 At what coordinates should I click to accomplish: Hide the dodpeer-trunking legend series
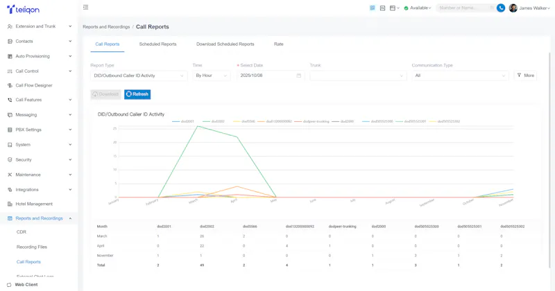coord(311,121)
